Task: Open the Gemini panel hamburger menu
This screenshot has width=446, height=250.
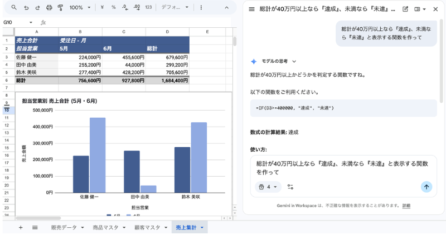Action: coord(251,9)
